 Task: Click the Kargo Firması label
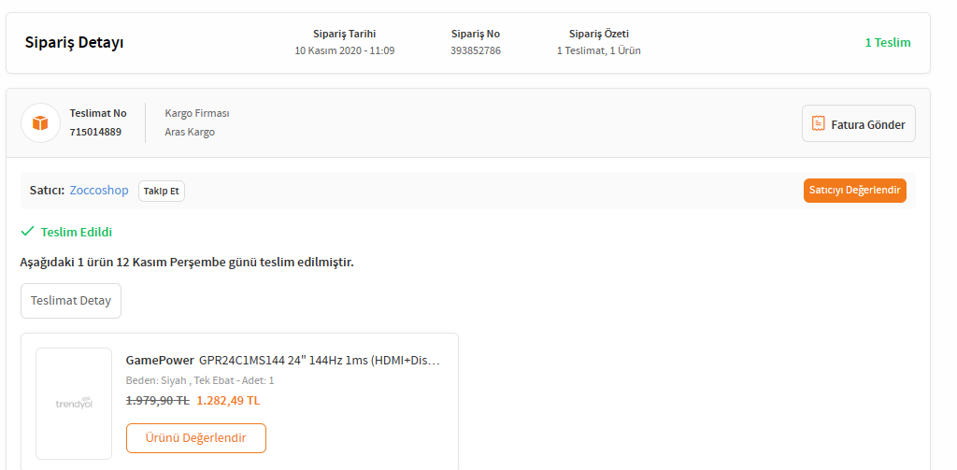pyautogui.click(x=197, y=114)
